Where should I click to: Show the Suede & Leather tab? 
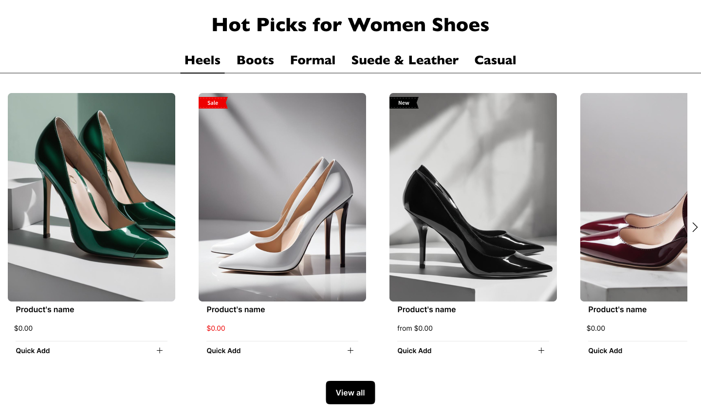[x=405, y=60]
